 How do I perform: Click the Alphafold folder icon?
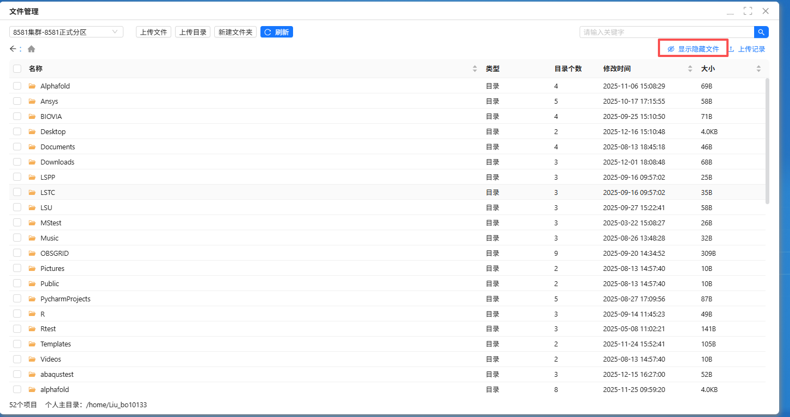[x=32, y=86]
